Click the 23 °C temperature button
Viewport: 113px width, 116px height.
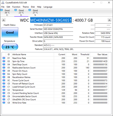coord(10,47)
